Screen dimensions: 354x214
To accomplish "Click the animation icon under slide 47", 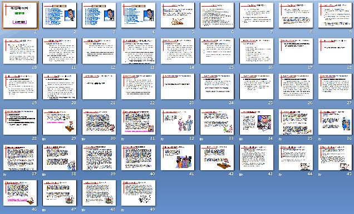I will [44, 210].
